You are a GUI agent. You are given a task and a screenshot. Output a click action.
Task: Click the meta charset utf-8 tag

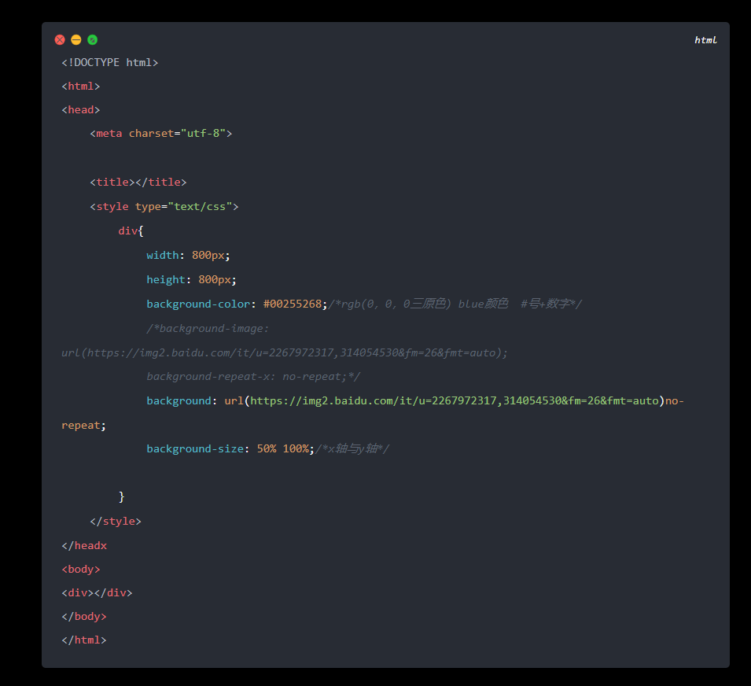pyautogui.click(x=161, y=134)
